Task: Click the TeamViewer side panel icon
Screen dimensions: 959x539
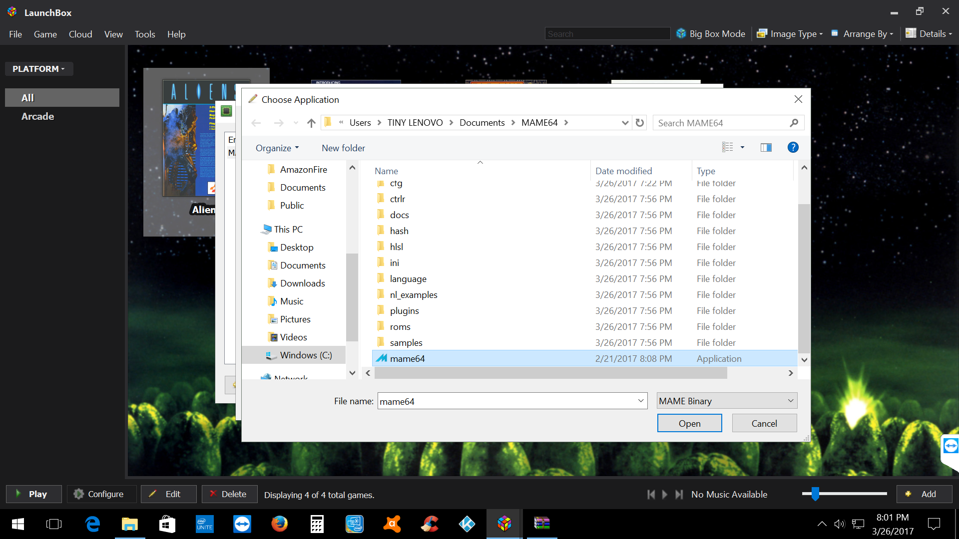Action: coord(951,446)
